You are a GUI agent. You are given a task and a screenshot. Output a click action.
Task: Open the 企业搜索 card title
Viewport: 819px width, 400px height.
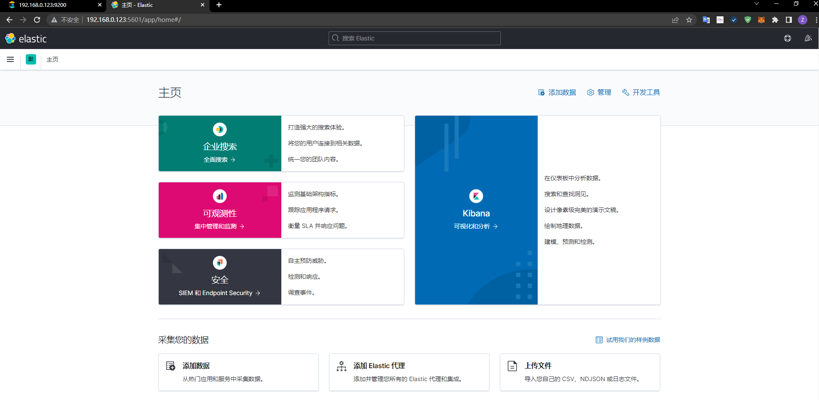(x=220, y=147)
